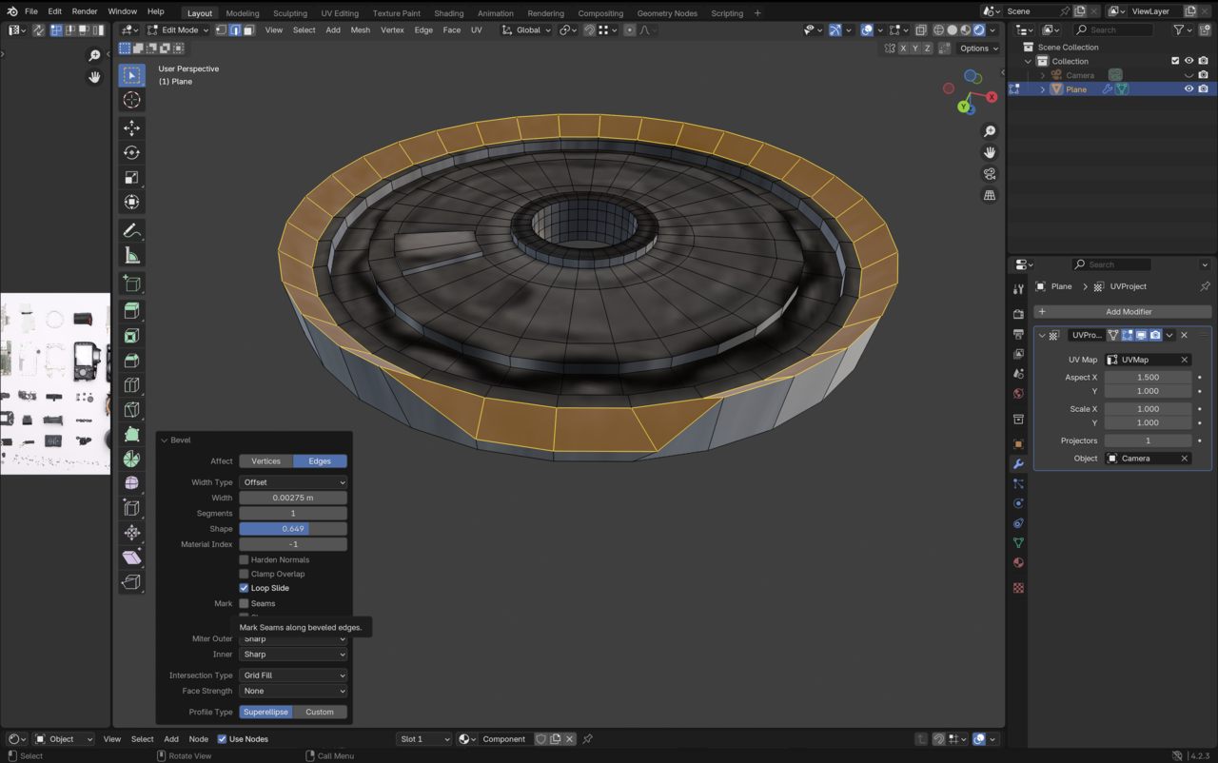Select the Move tool in toolbar
The width and height of the screenshot is (1218, 763).
[x=132, y=127]
